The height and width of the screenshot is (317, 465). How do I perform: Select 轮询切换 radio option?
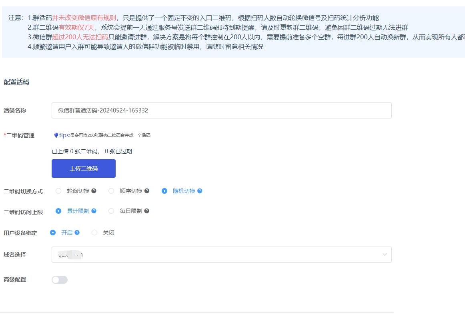click(58, 191)
